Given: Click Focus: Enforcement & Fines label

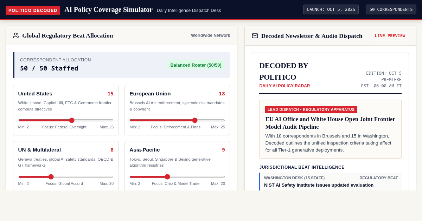Looking at the screenshot, I should [175, 127].
